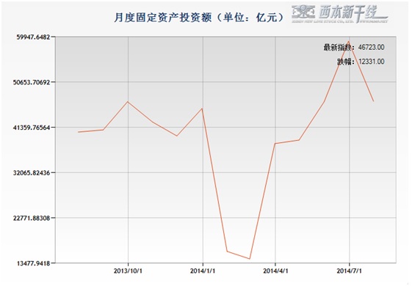Viewport: 415px width, 286px height.
Task: Click the lowest trough point of the line
Action: point(249,259)
